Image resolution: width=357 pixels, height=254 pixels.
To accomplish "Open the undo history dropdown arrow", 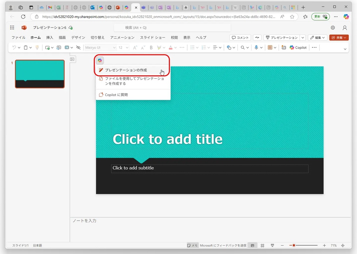I will [x=19, y=48].
